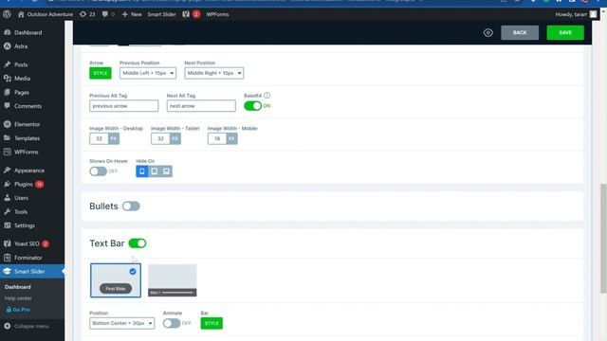The image size is (607, 341).
Task: Open Help center submenu item
Action: pyautogui.click(x=18, y=298)
